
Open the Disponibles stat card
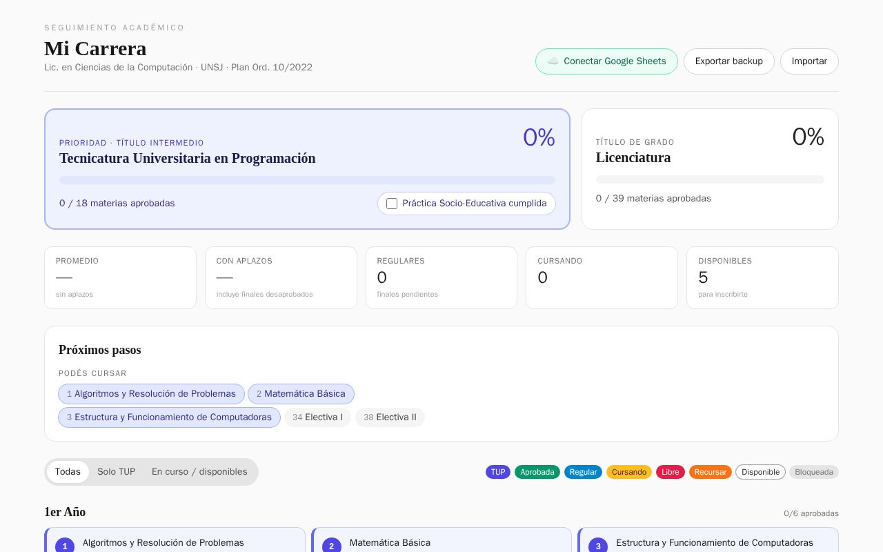point(762,277)
